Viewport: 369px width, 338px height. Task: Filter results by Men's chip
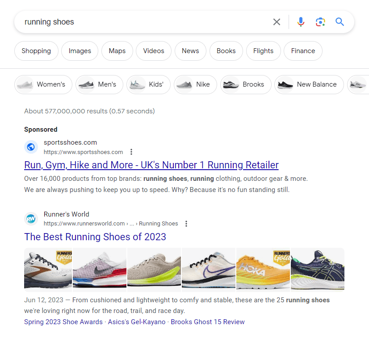pyautogui.click(x=99, y=84)
